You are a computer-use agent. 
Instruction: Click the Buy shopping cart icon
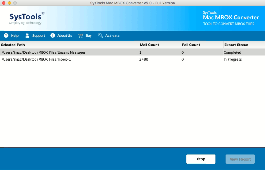coord(81,35)
